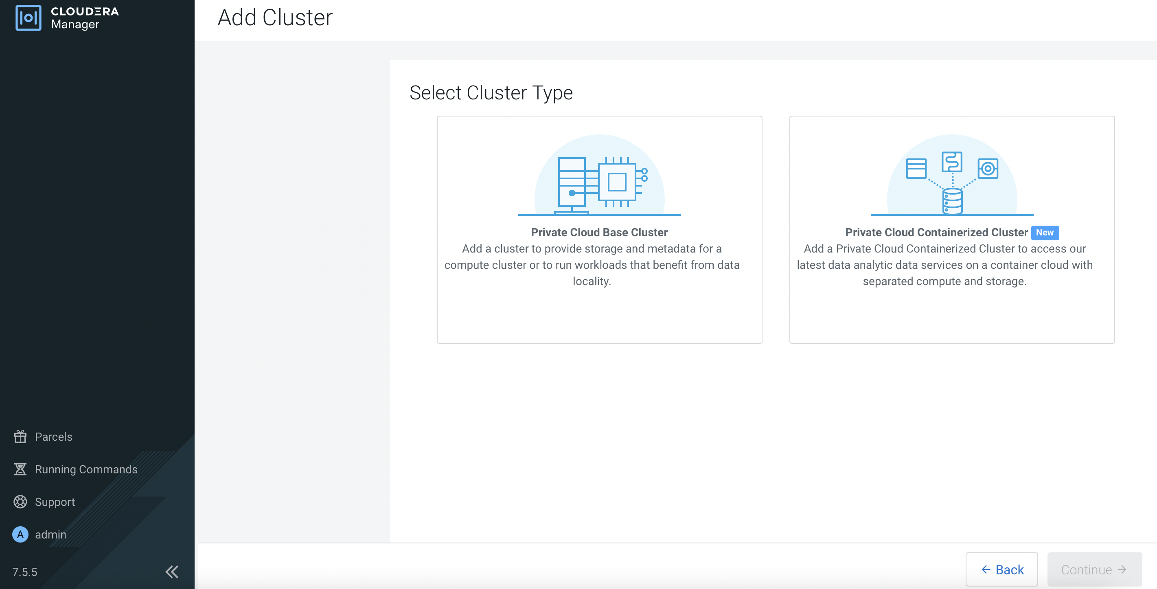Viewport: 1157px width, 589px height.
Task: Click the Parcels gift box icon
Action: coord(20,436)
